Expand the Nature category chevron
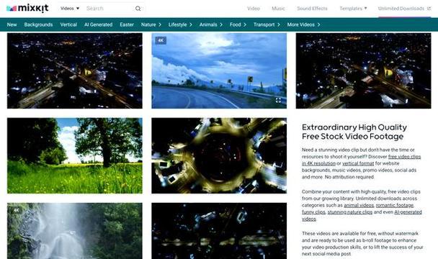Screen dimensions: 438x259 160,24
